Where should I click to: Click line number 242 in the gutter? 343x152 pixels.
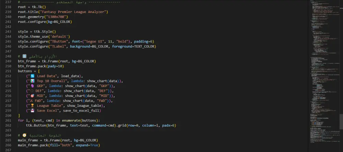[x=8, y=27]
